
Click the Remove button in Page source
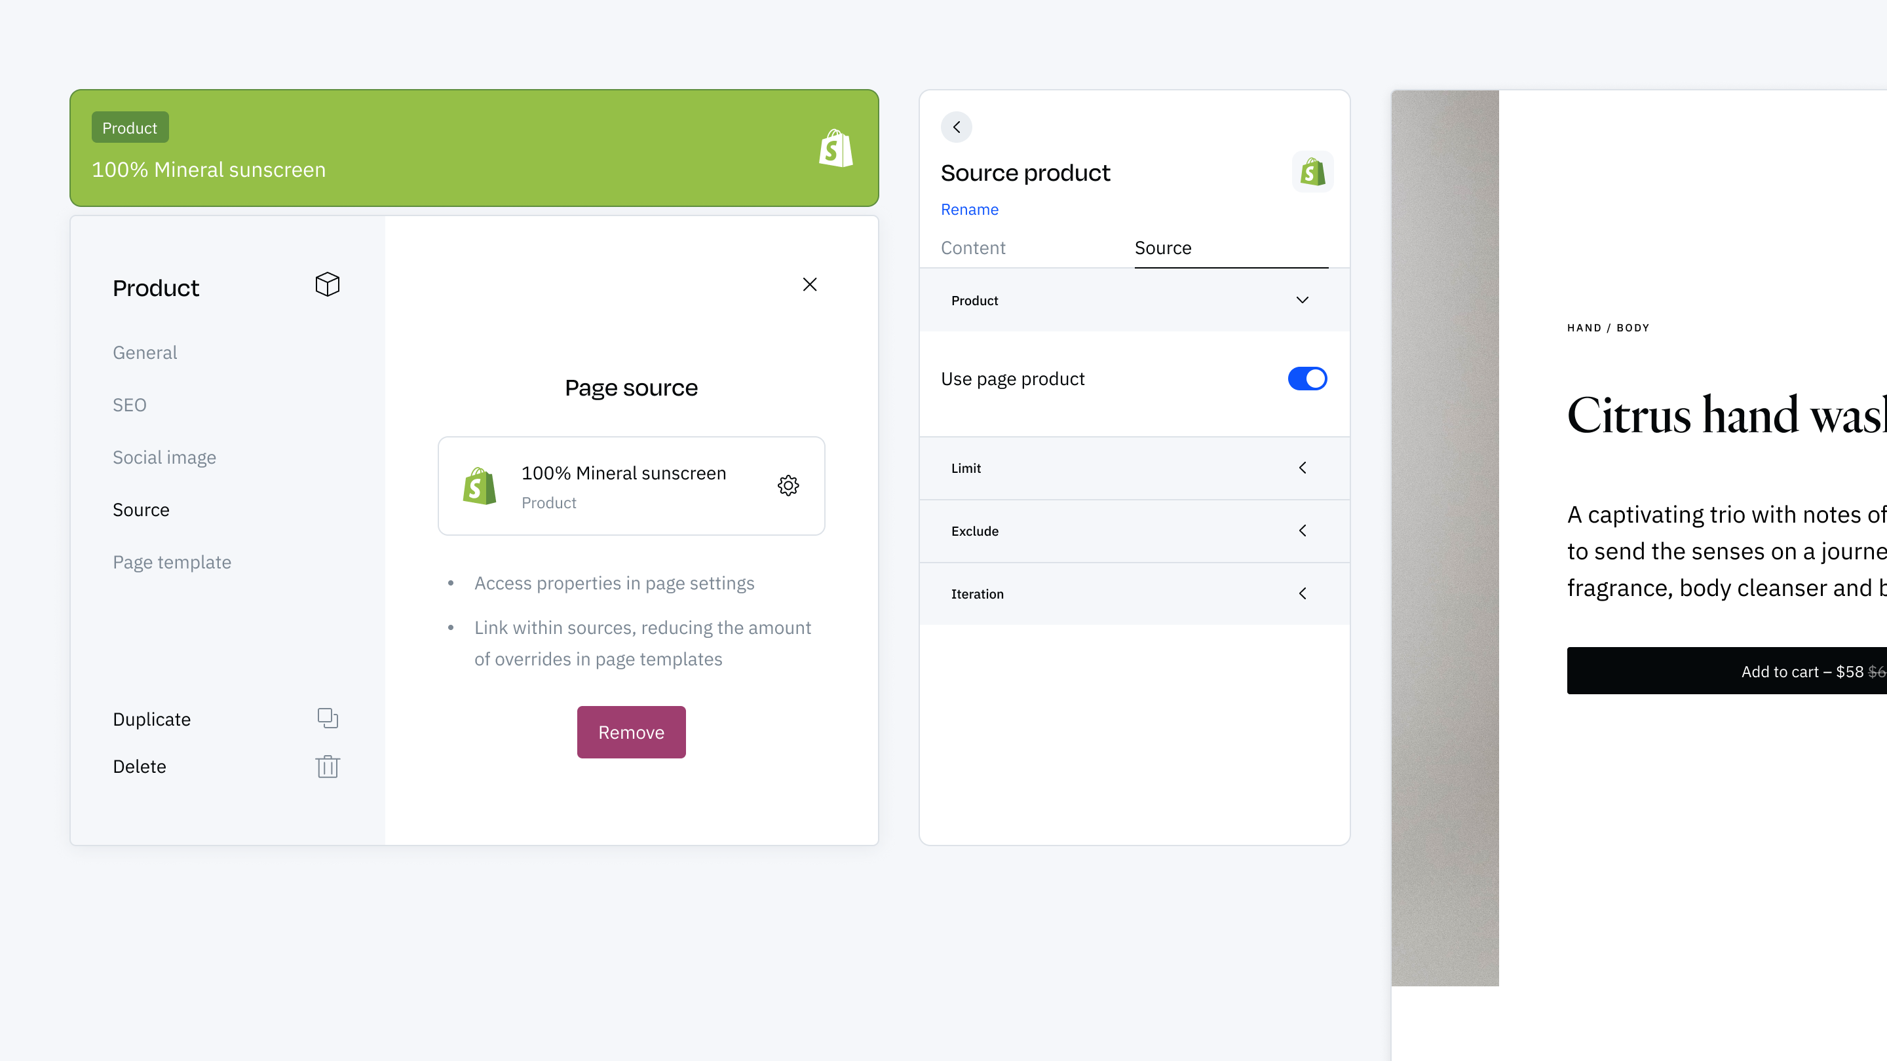coord(630,731)
